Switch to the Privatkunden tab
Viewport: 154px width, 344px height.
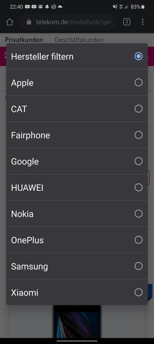tap(24, 40)
